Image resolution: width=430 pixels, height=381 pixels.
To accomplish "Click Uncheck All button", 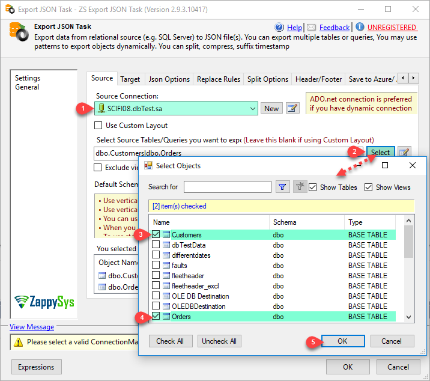I will pos(219,341).
